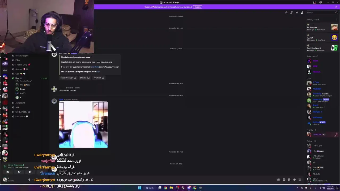The image size is (340, 191).
Task: Toggle notification settings bell icon
Action: click(291, 13)
